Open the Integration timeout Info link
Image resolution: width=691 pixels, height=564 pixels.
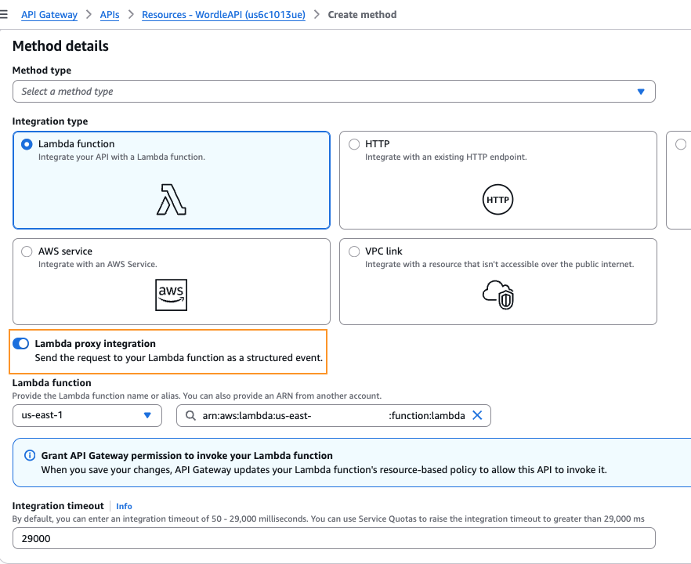(124, 507)
